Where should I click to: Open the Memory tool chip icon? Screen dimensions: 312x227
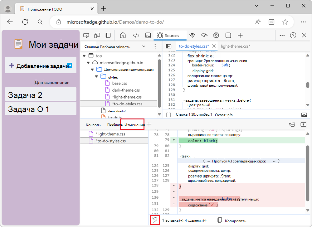pos(216,35)
